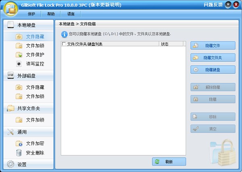This screenshot has height=172, width=242.
Task: Expand the 设置 section
Action: pos(27,164)
